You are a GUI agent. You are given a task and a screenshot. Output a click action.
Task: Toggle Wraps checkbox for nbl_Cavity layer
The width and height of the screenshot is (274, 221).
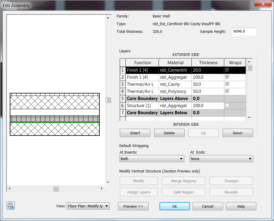tap(227, 84)
